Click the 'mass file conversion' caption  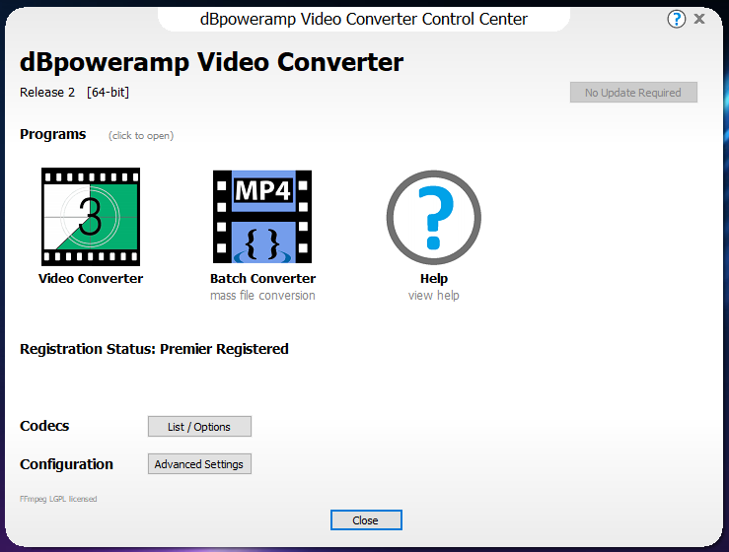[x=262, y=296]
